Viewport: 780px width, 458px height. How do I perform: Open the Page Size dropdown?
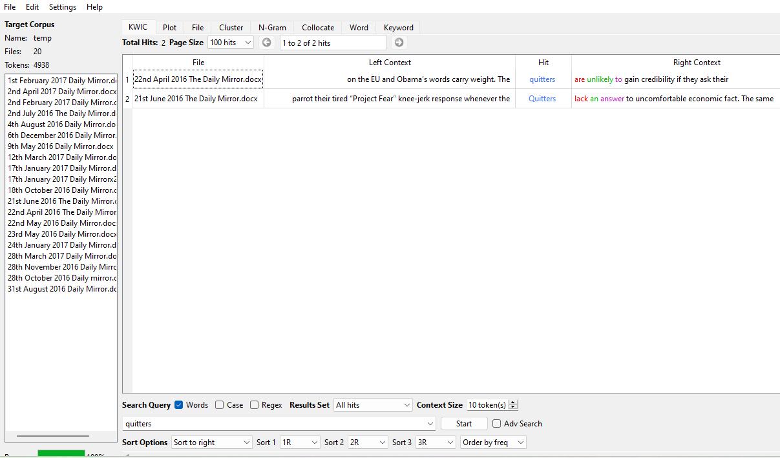(230, 43)
